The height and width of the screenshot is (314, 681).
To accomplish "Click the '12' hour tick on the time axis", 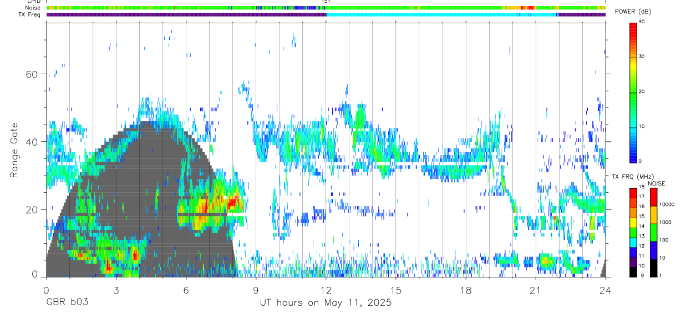I will [326, 290].
